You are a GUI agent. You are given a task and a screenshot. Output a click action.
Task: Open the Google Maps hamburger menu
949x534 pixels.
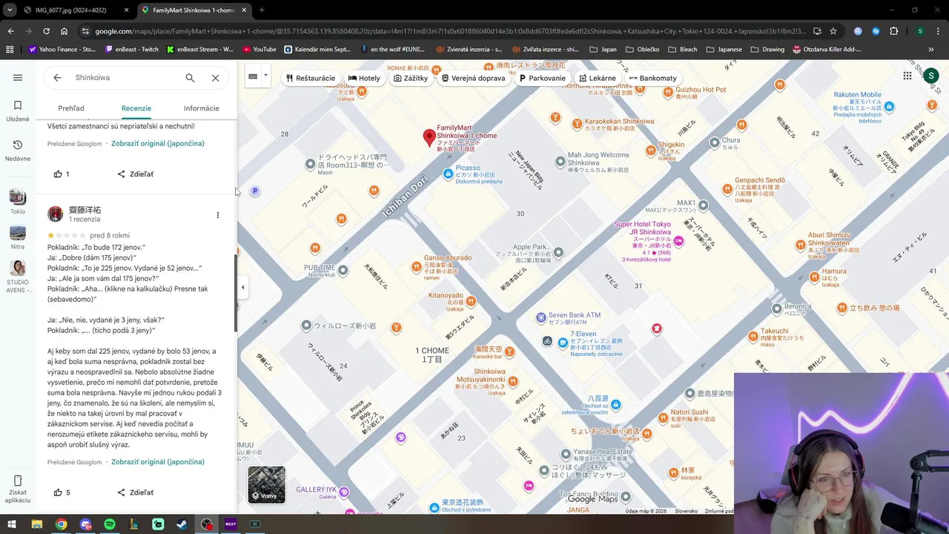coord(18,77)
